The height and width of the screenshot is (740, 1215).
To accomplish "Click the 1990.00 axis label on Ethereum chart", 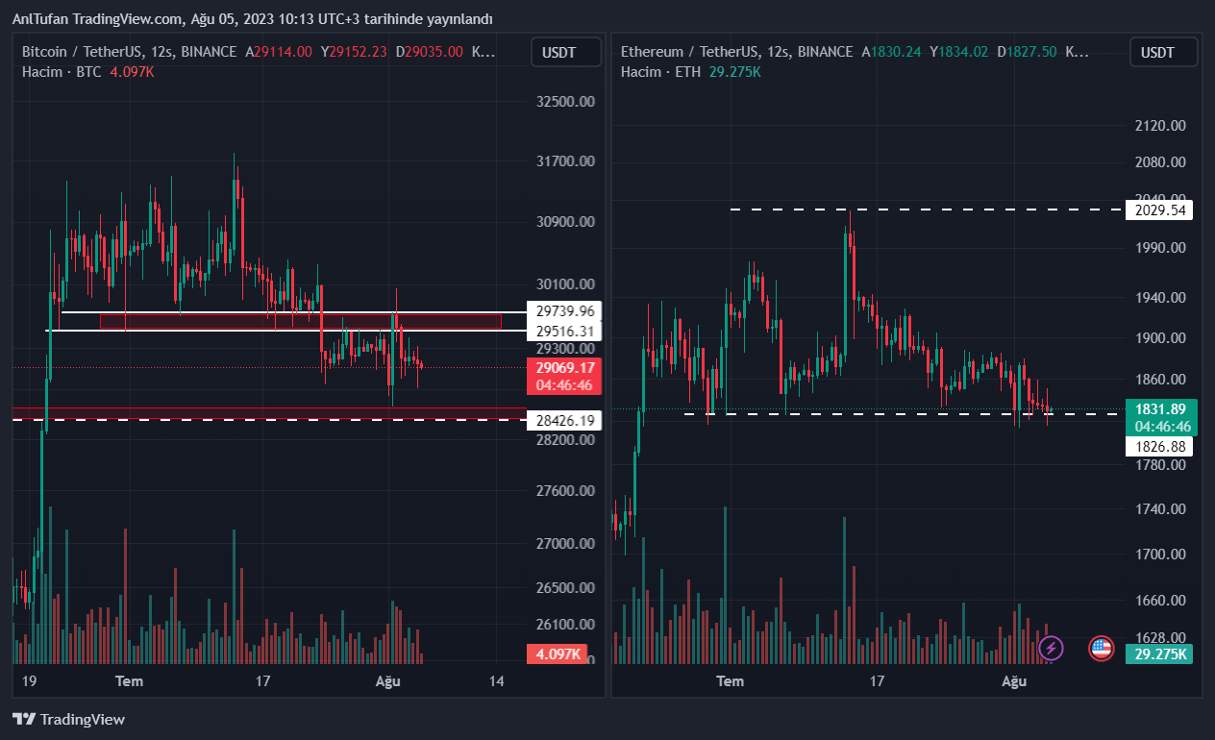I will tap(1159, 247).
